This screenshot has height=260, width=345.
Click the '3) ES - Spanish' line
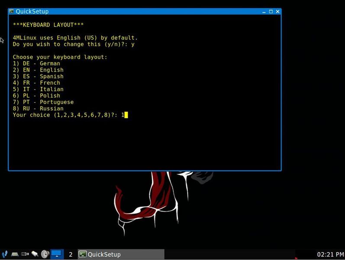tap(38, 76)
